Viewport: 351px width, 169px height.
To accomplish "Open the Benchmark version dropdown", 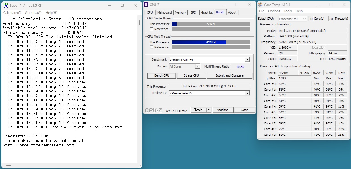I will coord(247,60).
